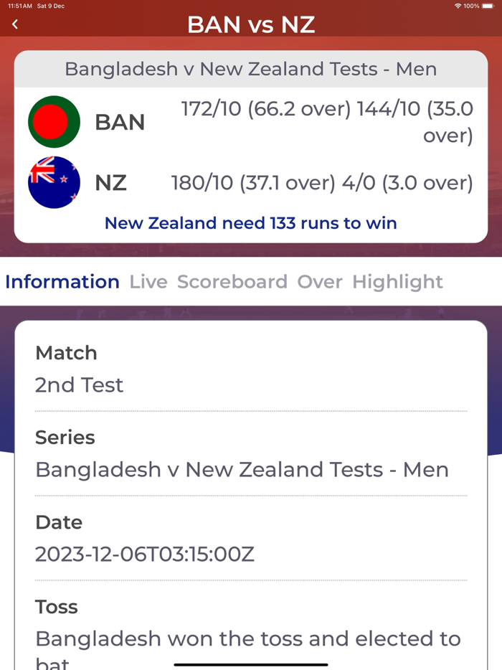Image resolution: width=502 pixels, height=670 pixels.
Task: Click 'New Zealand need 133 runs to win'
Action: tap(250, 223)
